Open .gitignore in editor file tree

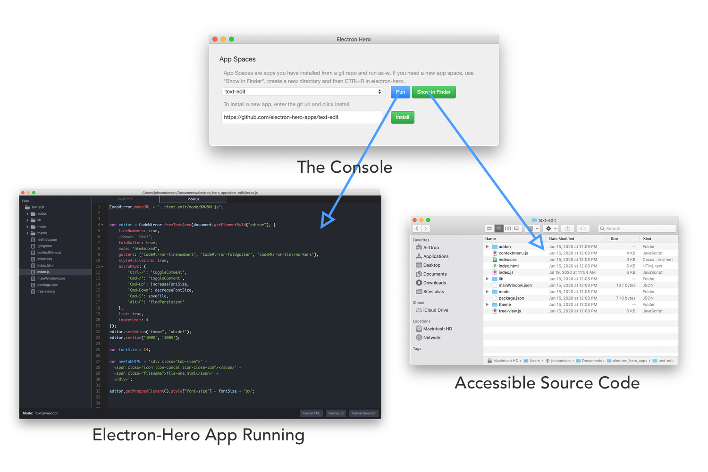coord(42,246)
